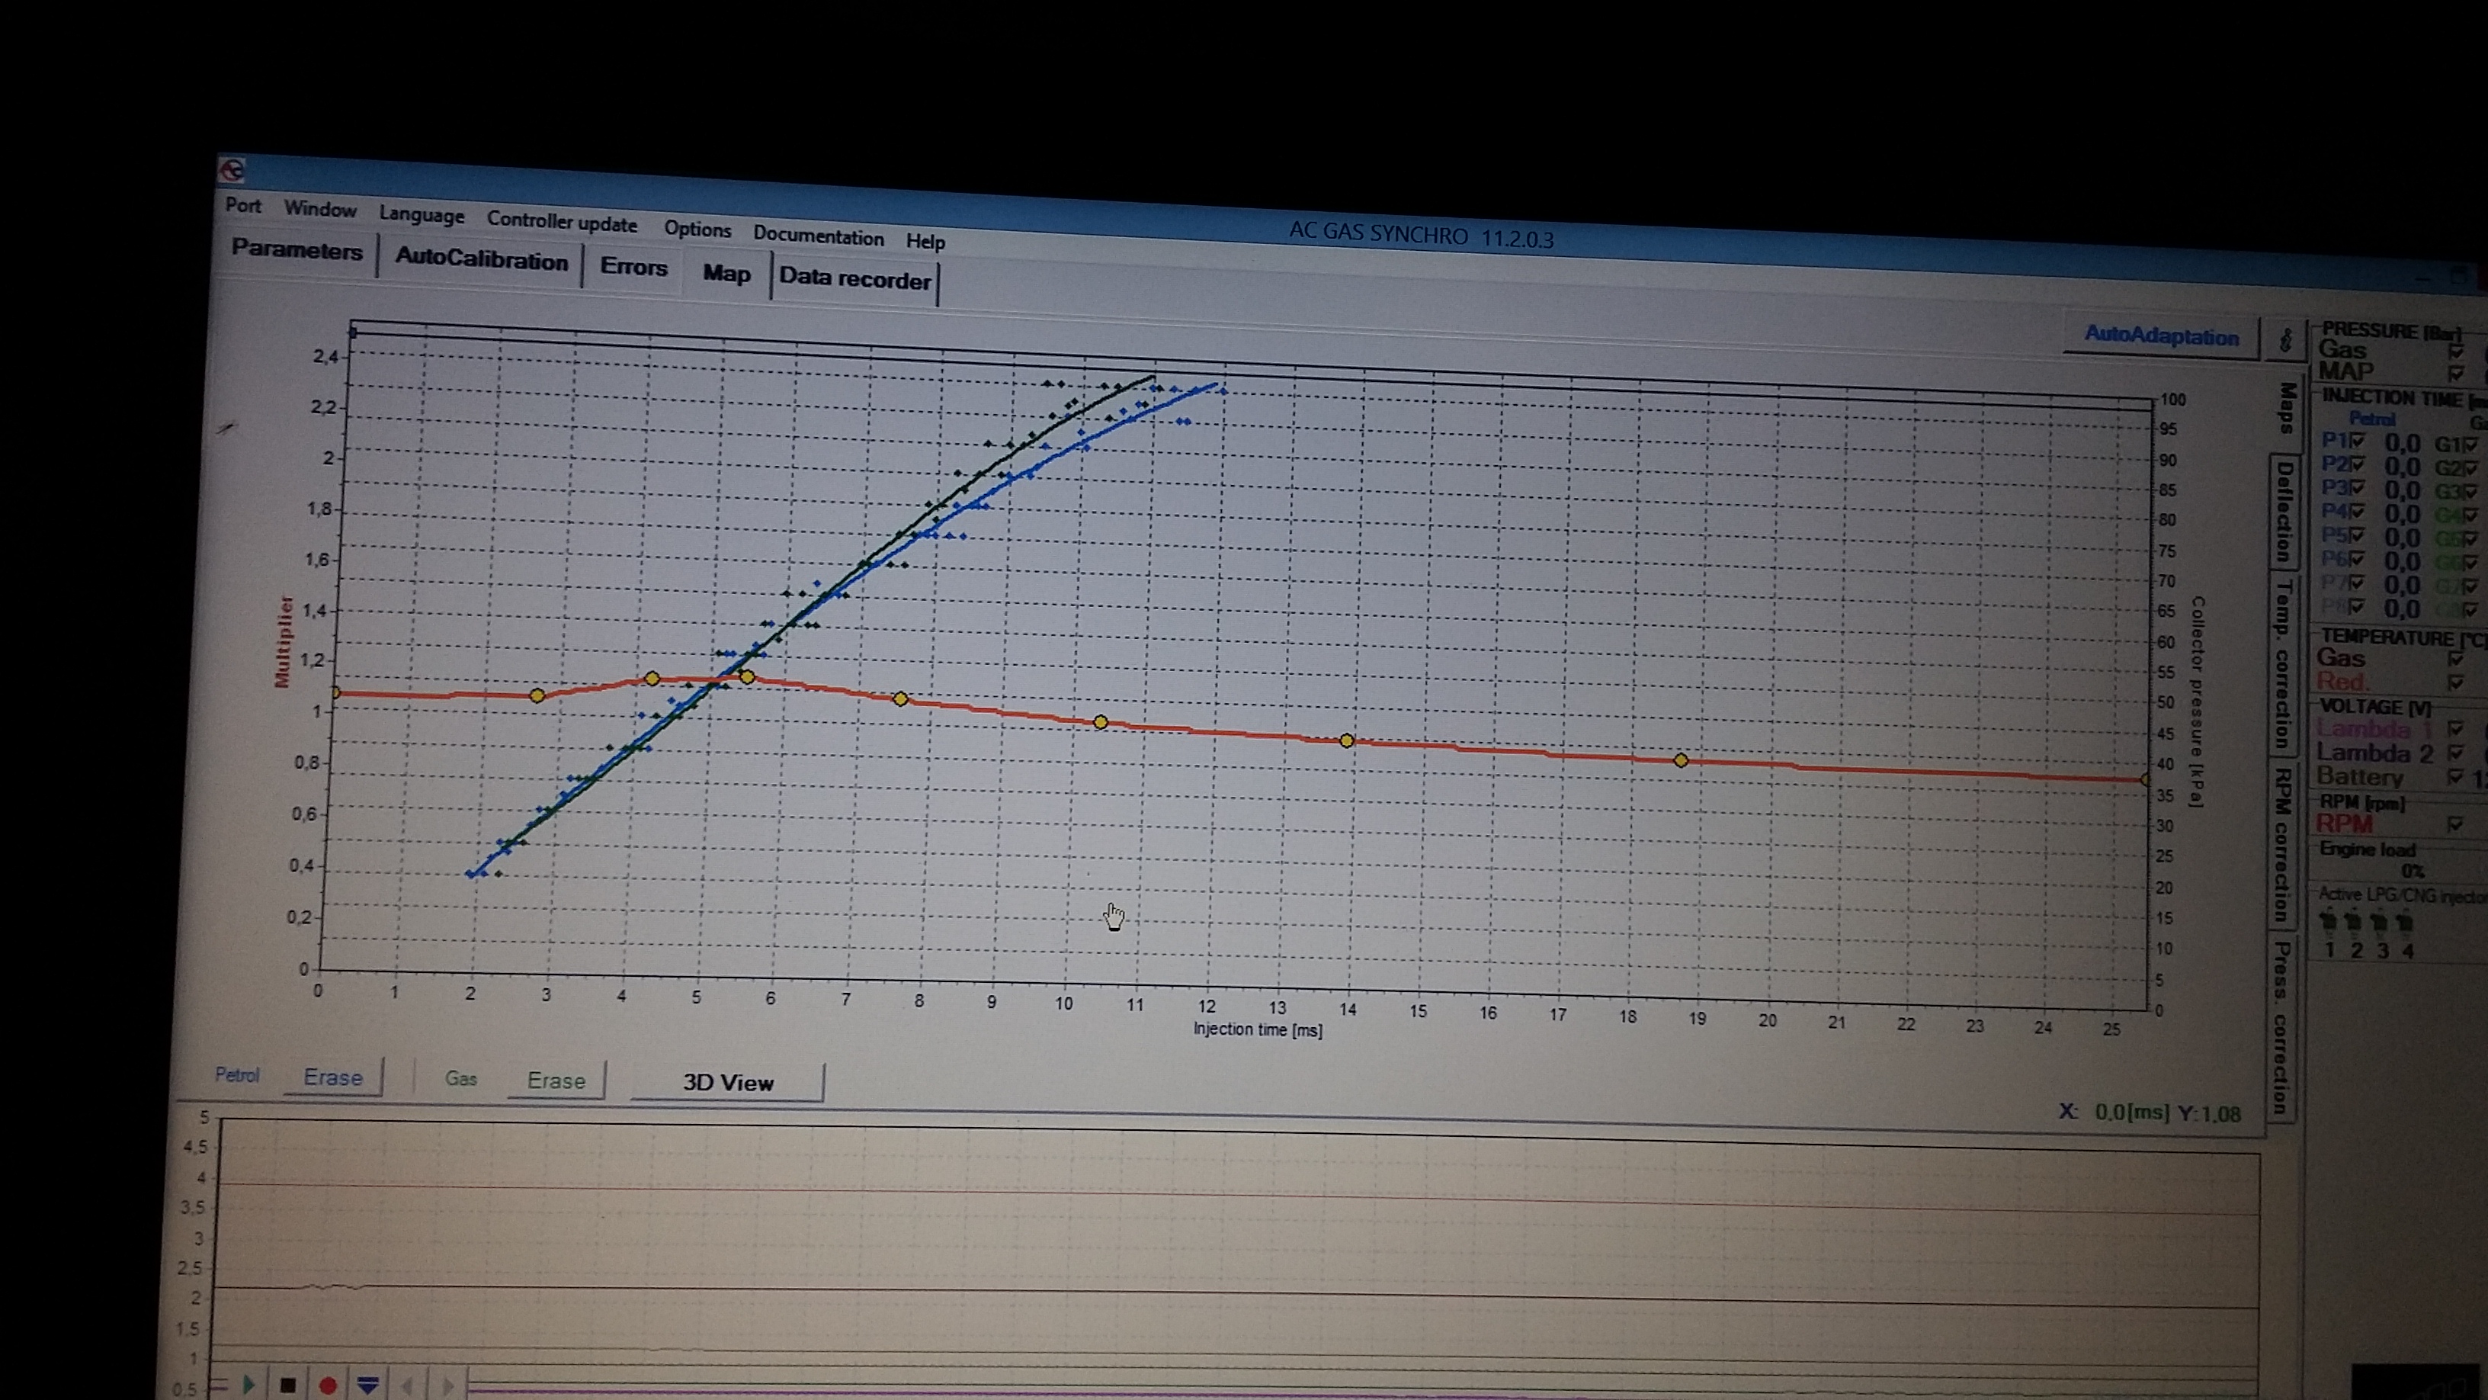Select yellow multiplier point near 14 ms
Viewport: 2488px width, 1400px height.
tap(1346, 741)
